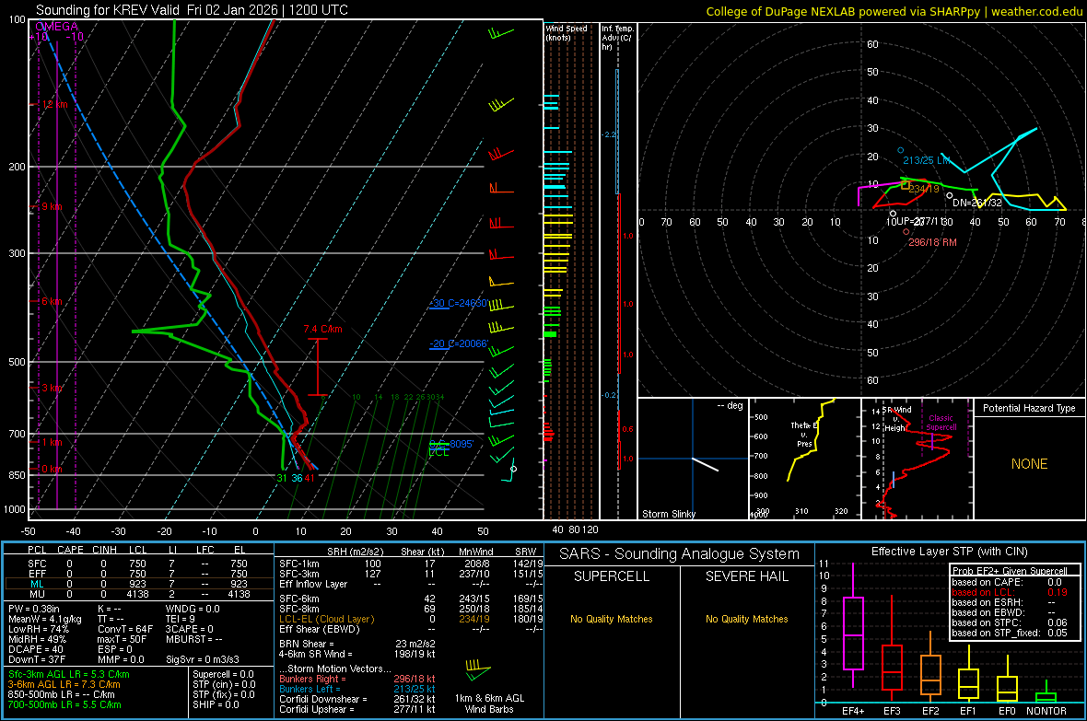Click the 3 km height marker
The width and height of the screenshot is (1087, 721).
(53, 388)
